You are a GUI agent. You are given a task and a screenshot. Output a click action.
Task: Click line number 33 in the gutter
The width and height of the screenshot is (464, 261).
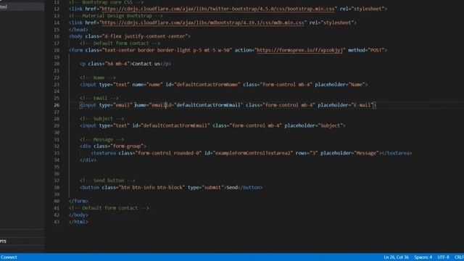point(57,153)
